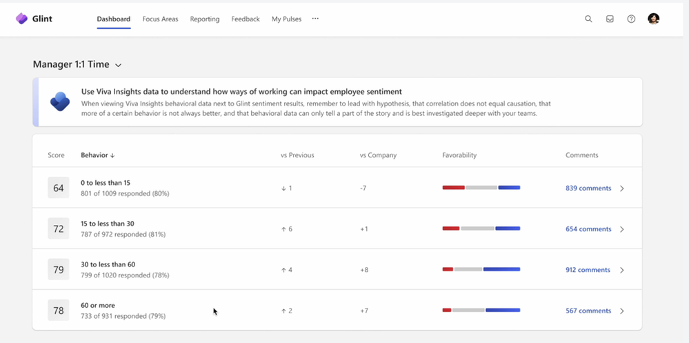The image size is (689, 343).
Task: Expand the 567 comments row chevron
Action: point(622,311)
